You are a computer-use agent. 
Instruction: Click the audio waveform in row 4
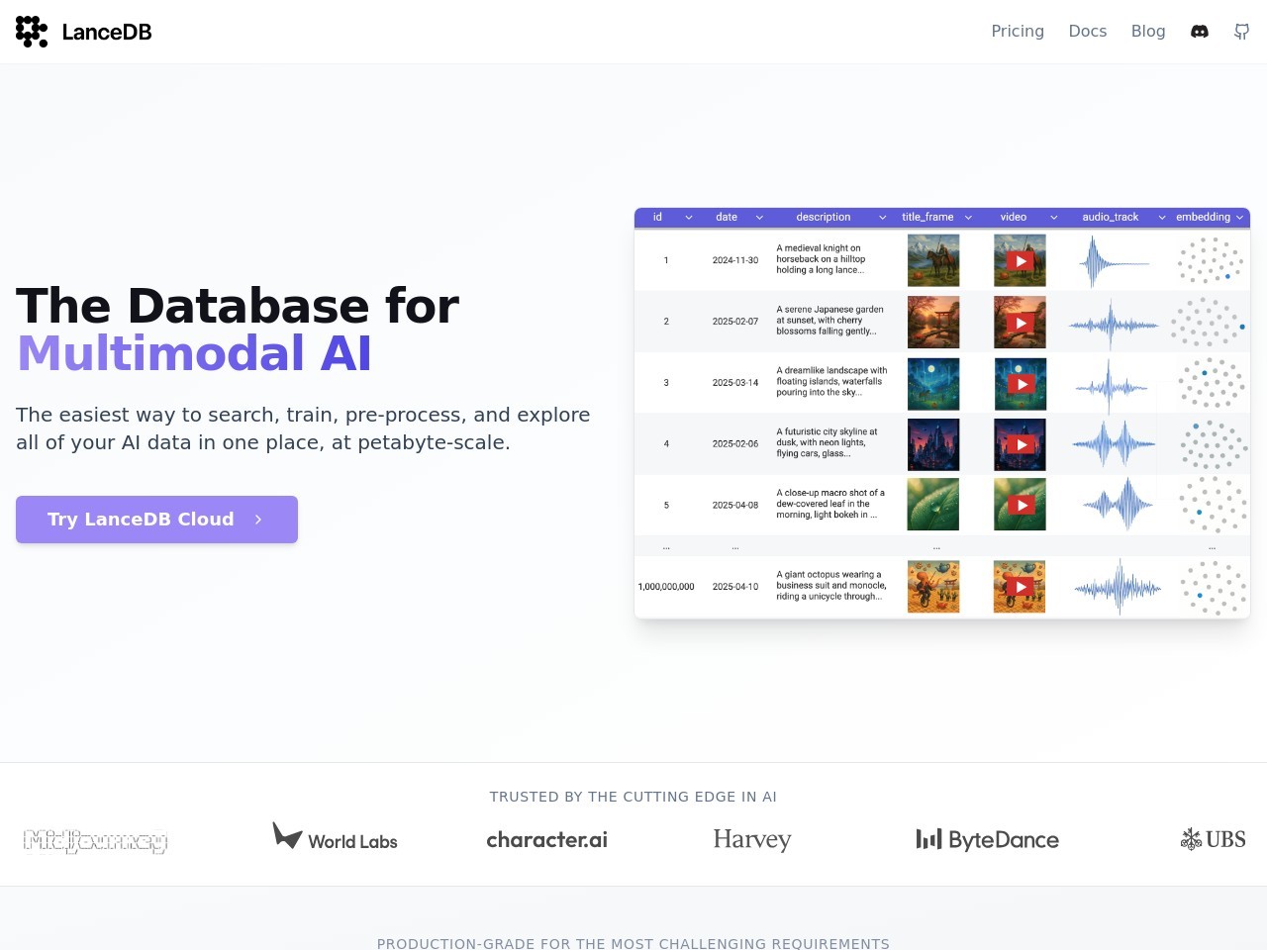pyautogui.click(x=1115, y=445)
